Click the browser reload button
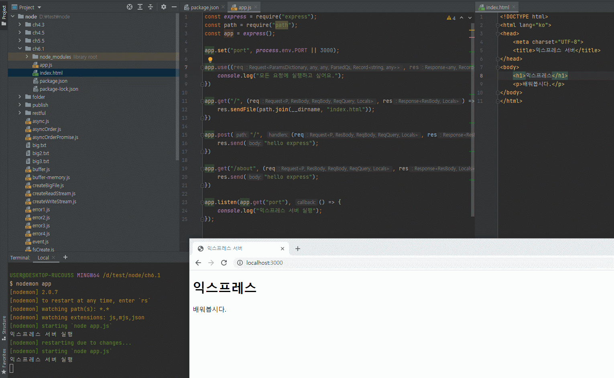Image resolution: width=614 pixels, height=378 pixels. coord(224,263)
